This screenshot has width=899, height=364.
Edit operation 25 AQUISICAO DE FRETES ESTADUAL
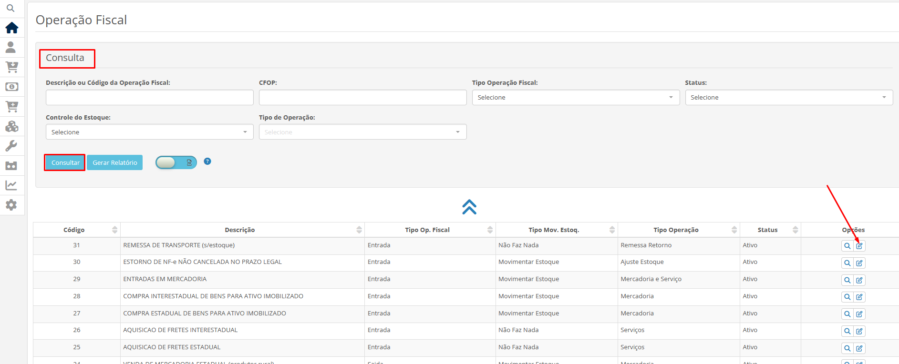coord(859,348)
